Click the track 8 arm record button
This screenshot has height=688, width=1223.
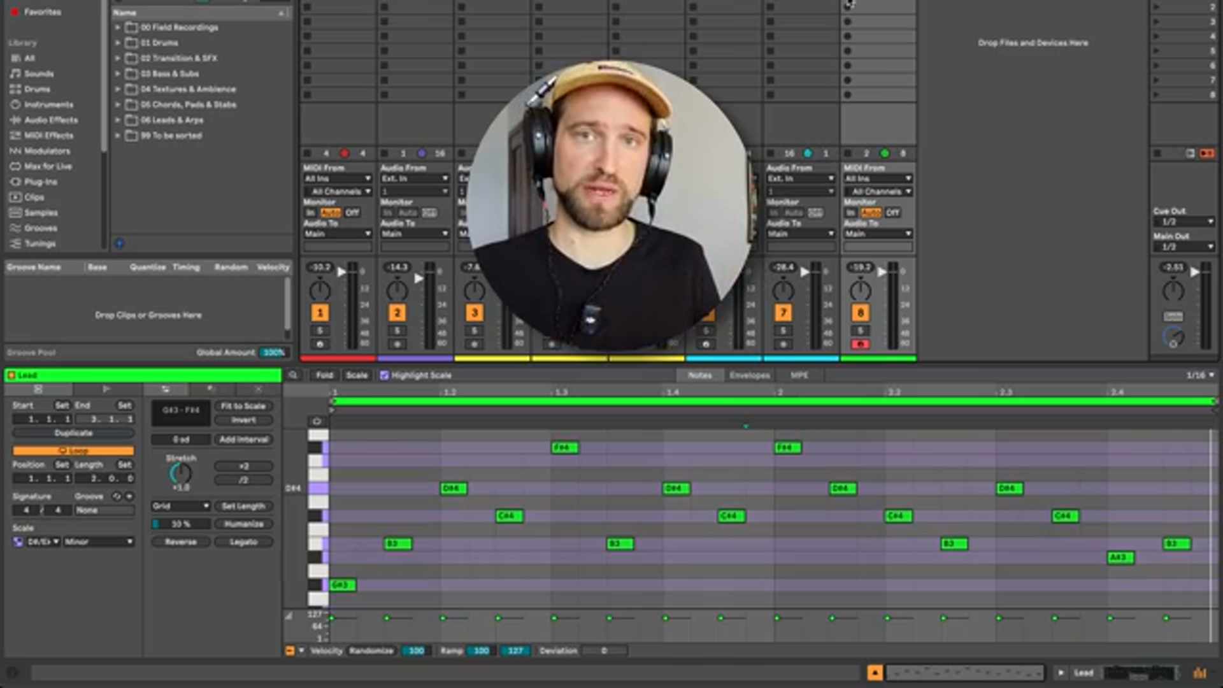[860, 345]
